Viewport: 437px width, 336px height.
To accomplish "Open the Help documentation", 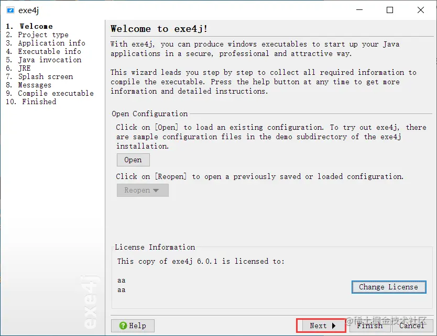I will pyautogui.click(x=133, y=326).
